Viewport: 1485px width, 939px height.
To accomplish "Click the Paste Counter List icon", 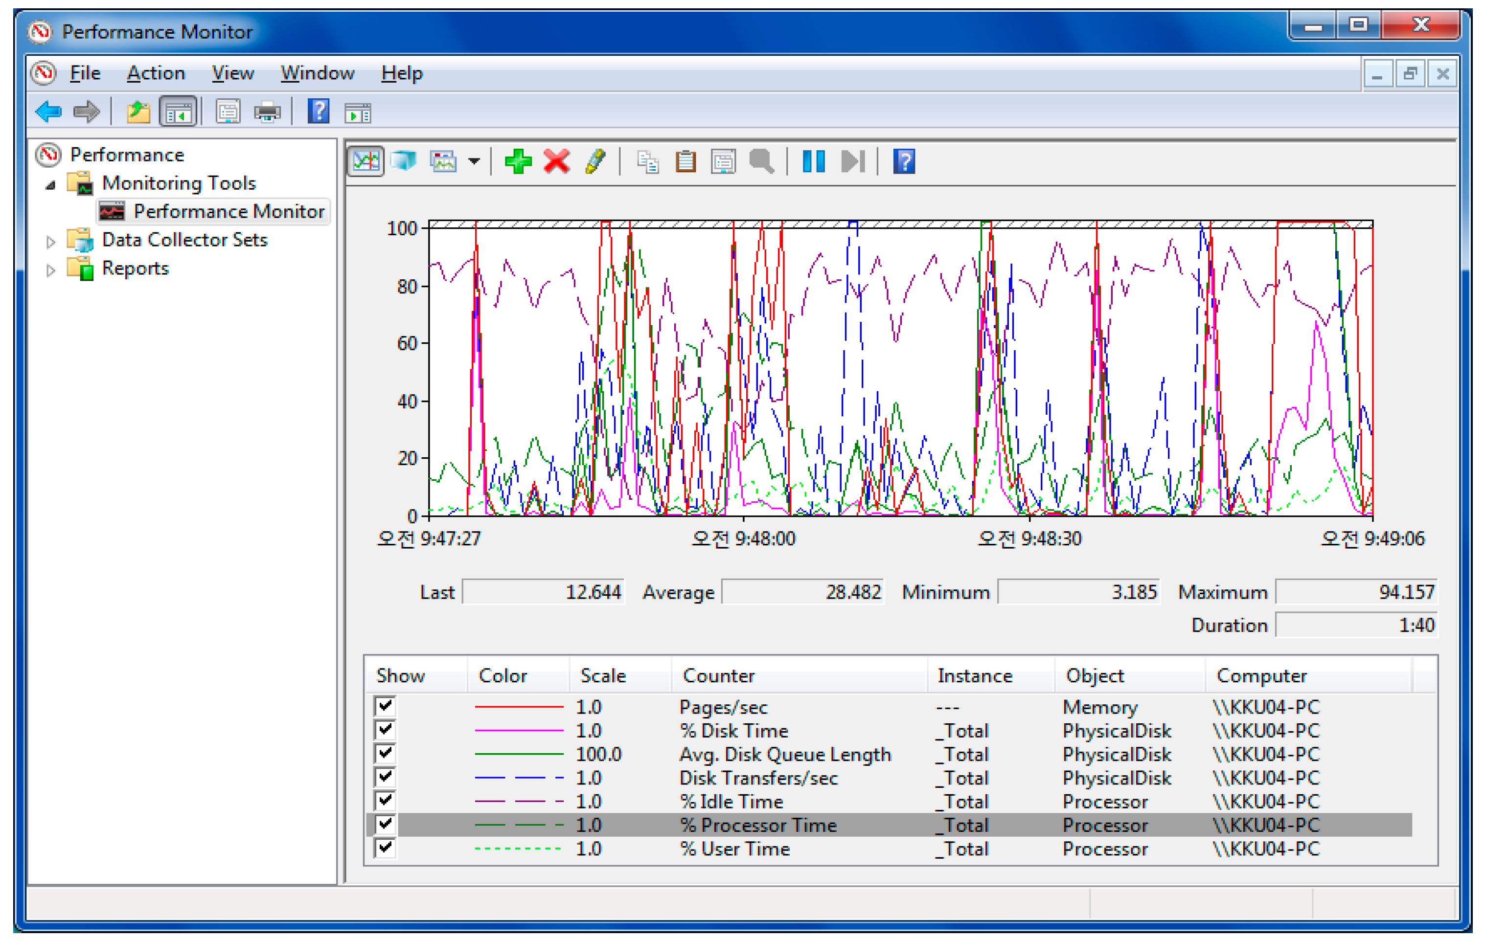I will (x=685, y=162).
